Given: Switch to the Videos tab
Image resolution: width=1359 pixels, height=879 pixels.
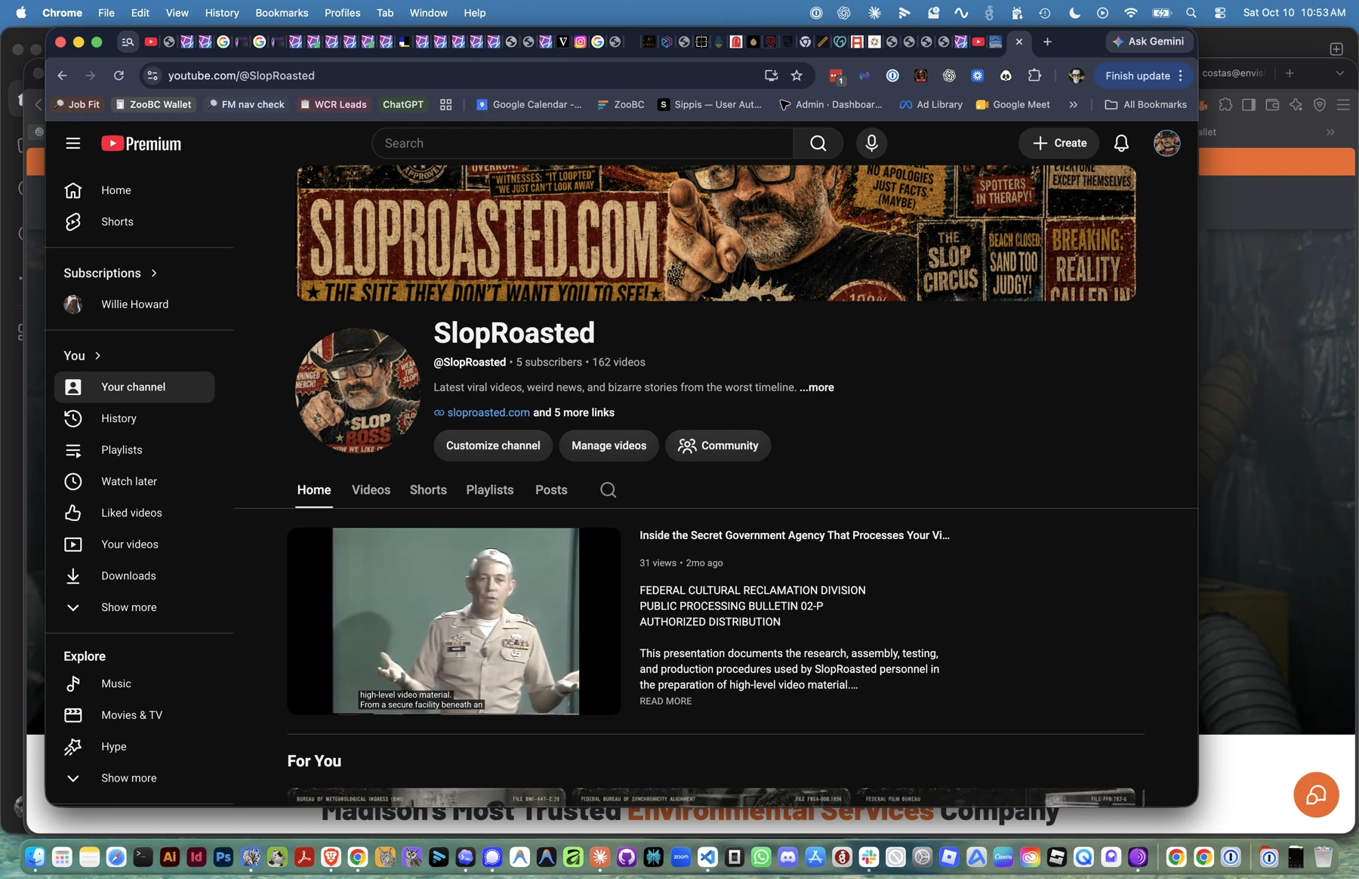Looking at the screenshot, I should pos(371,490).
